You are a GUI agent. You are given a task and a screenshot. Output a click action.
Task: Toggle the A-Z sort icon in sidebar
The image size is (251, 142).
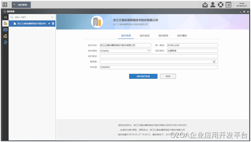(x=5, y=17)
